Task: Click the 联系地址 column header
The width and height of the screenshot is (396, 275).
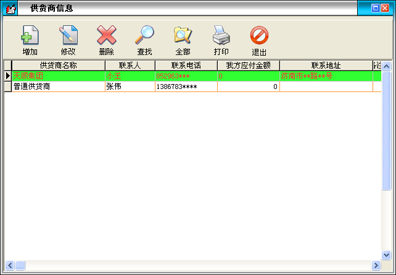Action: 326,66
